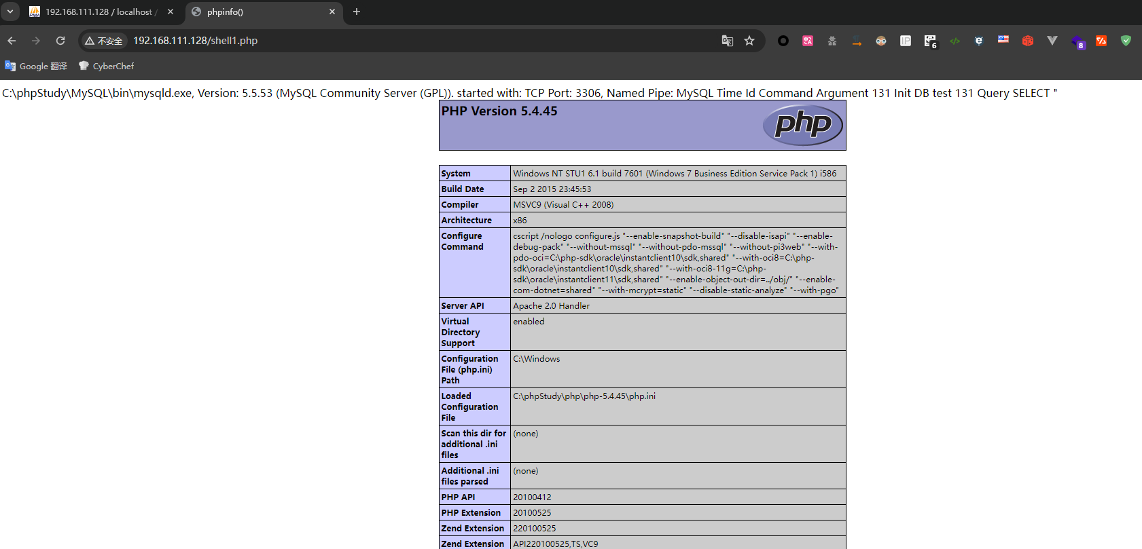Viewport: 1142px width, 549px height.
Task: Close the 192.168.111.128 / localhost tab
Action: coord(171,12)
